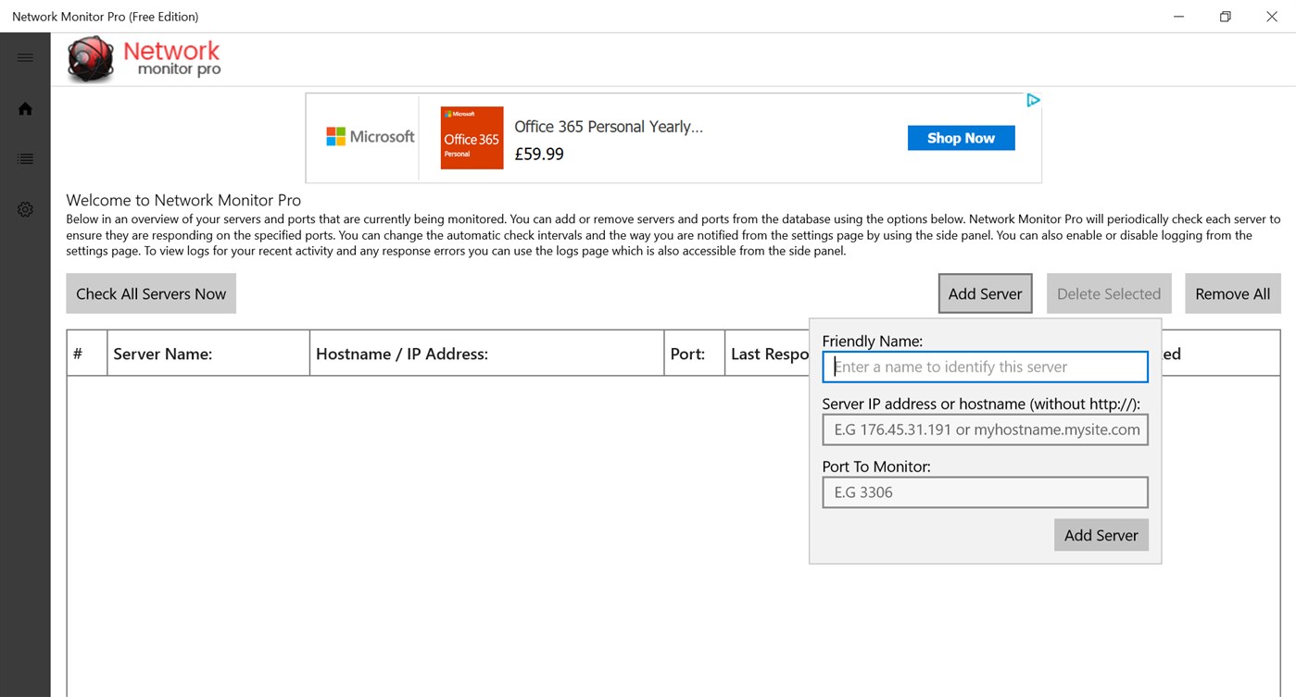The image size is (1296, 697).
Task: Click the Server IP address or hostname field
Action: coord(985,429)
